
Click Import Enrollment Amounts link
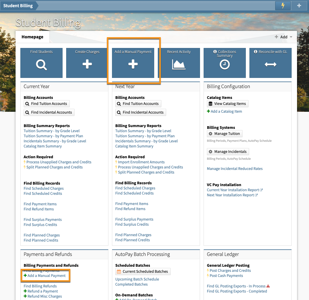pos(141,162)
